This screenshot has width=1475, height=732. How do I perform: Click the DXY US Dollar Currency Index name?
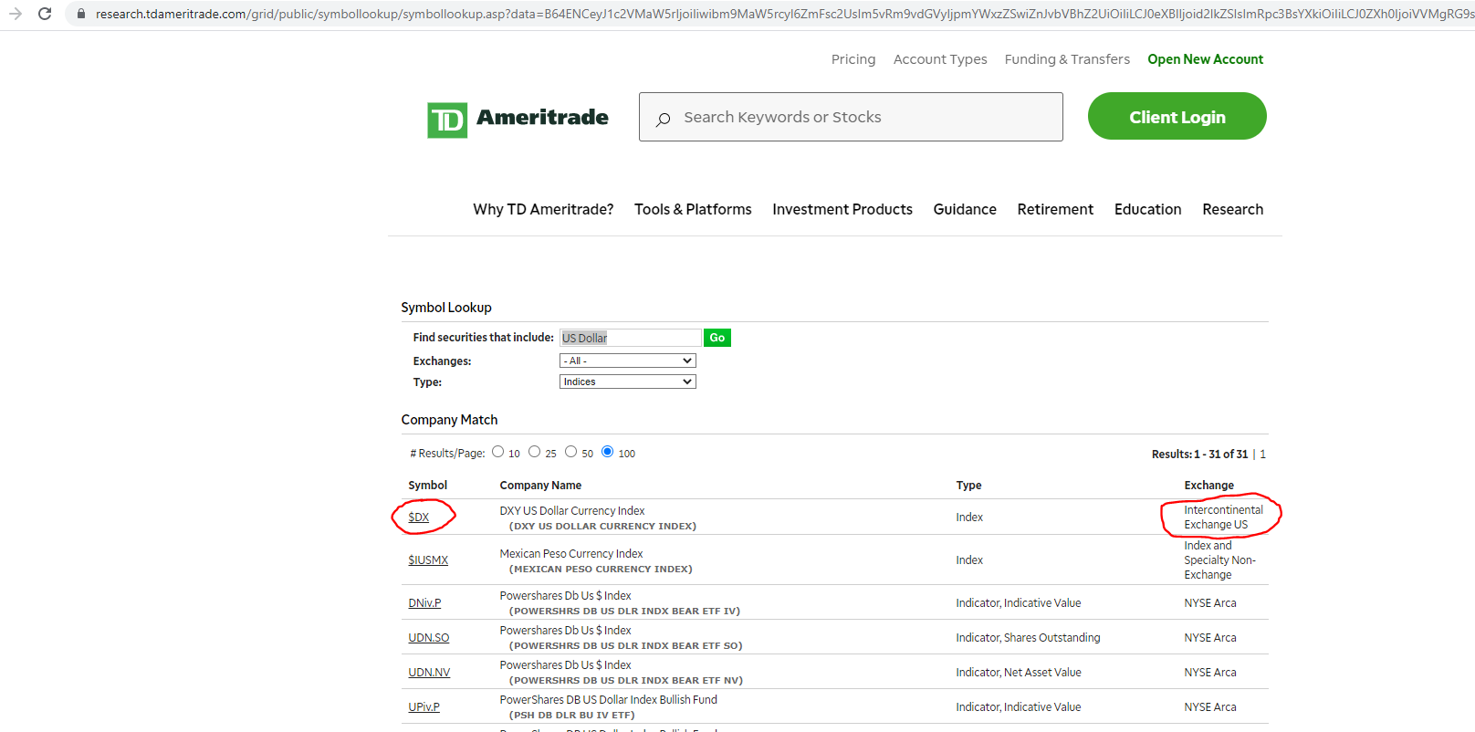click(x=572, y=511)
